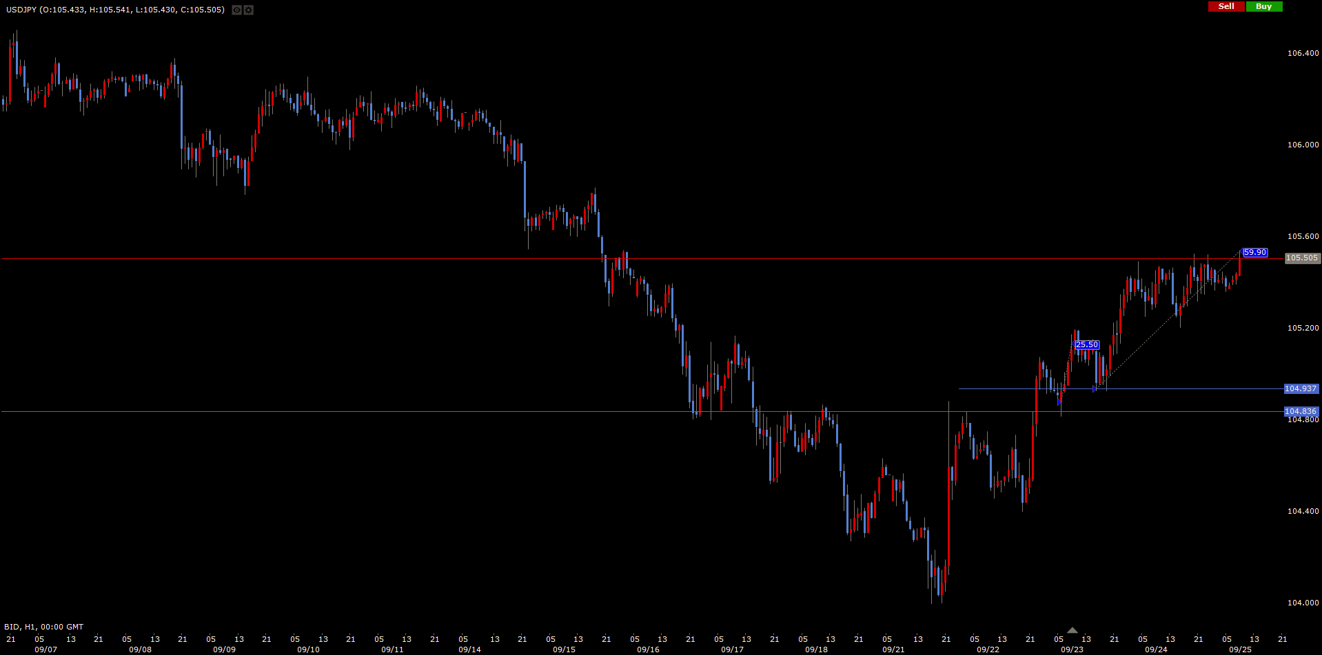Image resolution: width=1322 pixels, height=655 pixels.
Task: Click the 09/07 date on time axis
Action: point(45,649)
